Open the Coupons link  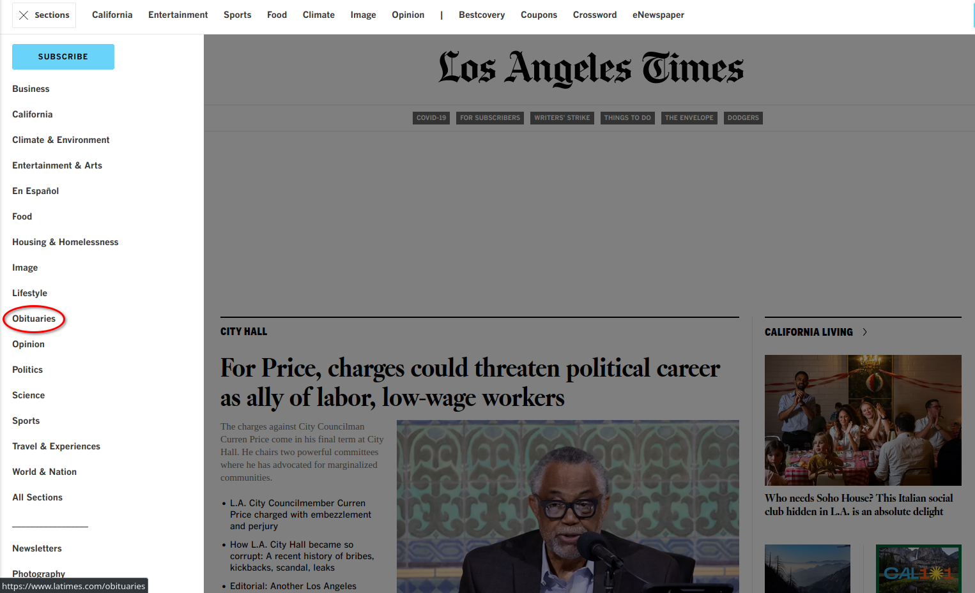pyautogui.click(x=539, y=15)
